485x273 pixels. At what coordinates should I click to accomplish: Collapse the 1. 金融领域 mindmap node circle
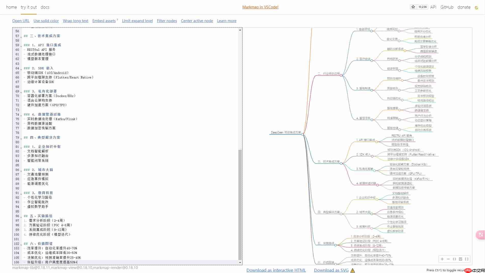(371, 31)
